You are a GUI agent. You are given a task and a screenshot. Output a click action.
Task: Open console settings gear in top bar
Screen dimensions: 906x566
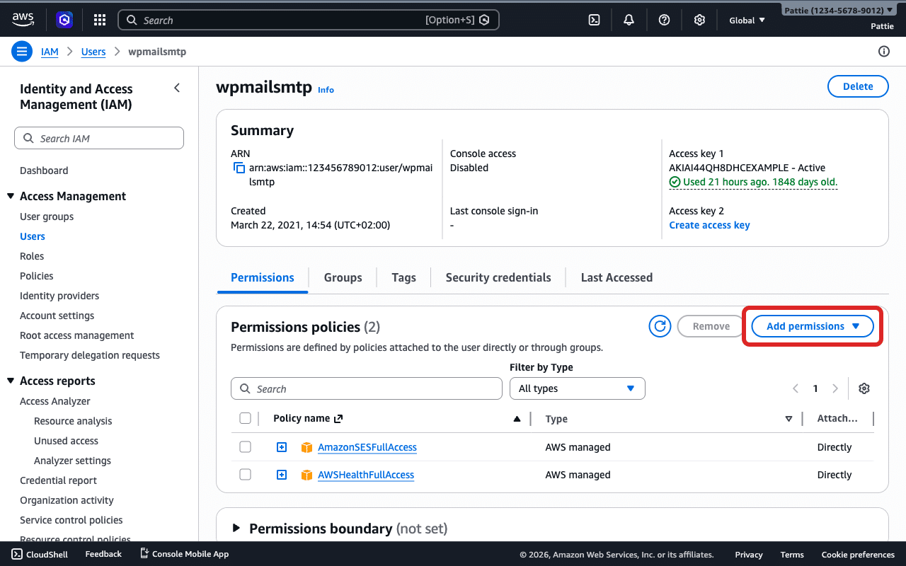(699, 20)
